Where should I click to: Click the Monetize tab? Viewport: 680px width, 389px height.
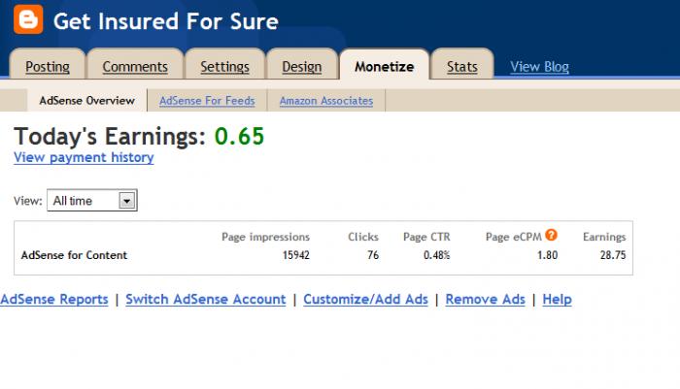385,66
